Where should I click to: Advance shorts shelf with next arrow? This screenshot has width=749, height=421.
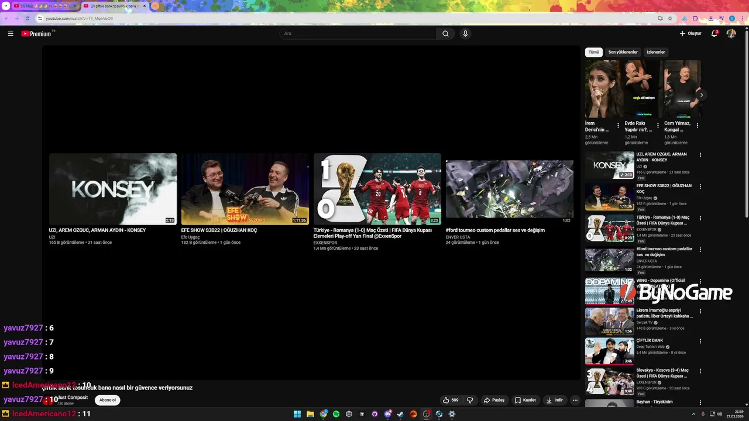click(701, 95)
